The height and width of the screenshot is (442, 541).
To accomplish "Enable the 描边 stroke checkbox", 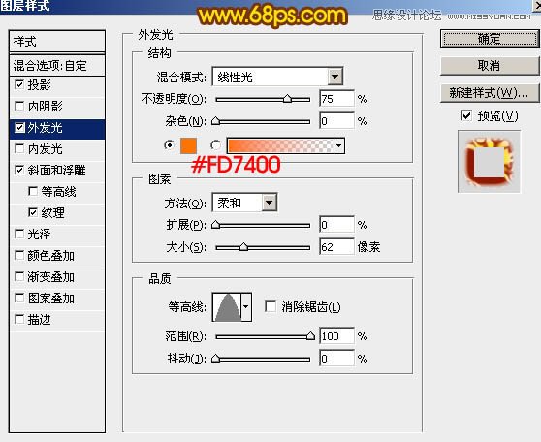I will tap(19, 319).
